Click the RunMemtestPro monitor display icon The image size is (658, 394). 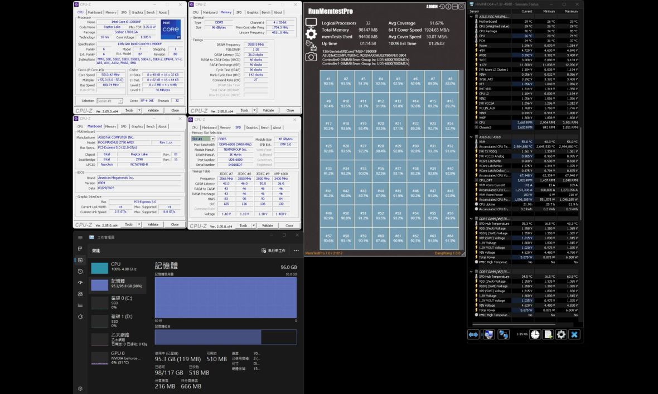(311, 22)
